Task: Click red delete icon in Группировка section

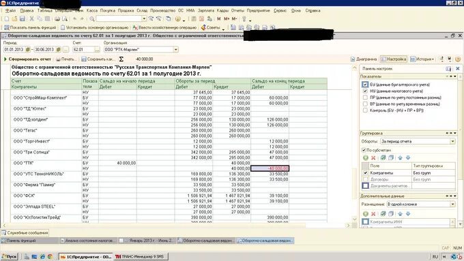Action: coord(373,158)
